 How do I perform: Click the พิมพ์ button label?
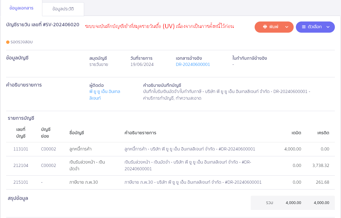[274, 27]
